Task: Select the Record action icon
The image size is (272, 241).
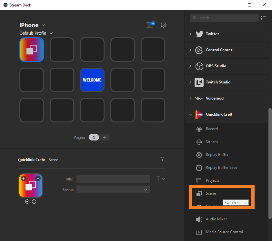Action: 199,129
